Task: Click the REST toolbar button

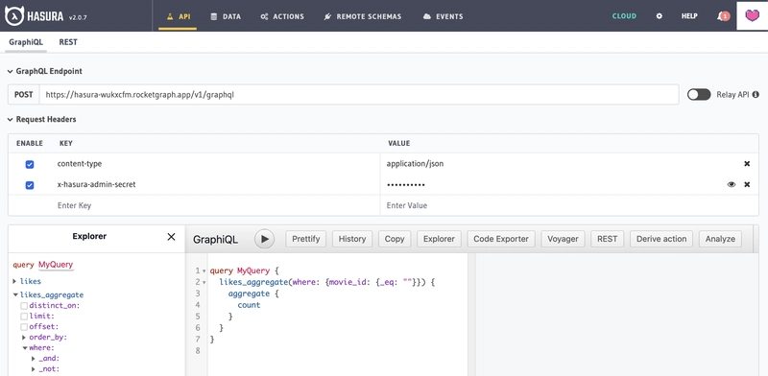Action: pyautogui.click(x=608, y=239)
